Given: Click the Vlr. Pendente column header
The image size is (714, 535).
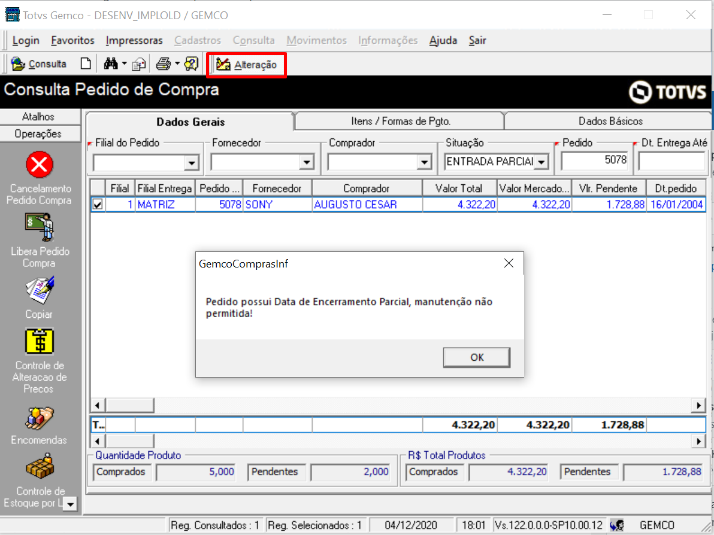Looking at the screenshot, I should click(609, 189).
